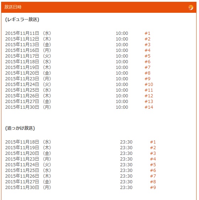Open episode #1 of the regular 10:00 broadcast
Viewport: 199px width, 200px height.
pos(147,33)
